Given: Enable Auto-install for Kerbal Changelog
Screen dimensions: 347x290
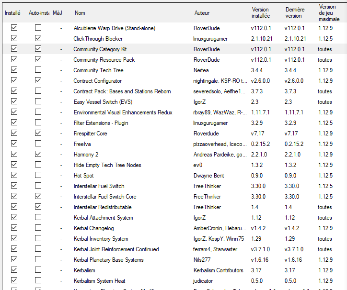Looking at the screenshot, I should coord(38,228).
